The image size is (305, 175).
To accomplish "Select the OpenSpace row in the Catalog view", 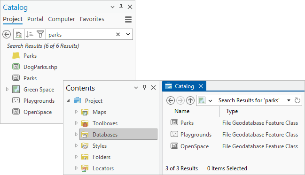I will [234, 146].
